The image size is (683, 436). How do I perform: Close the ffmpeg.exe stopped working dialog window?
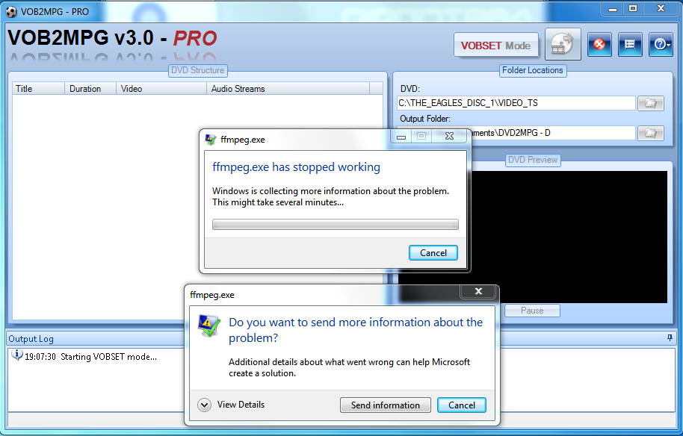click(x=450, y=136)
